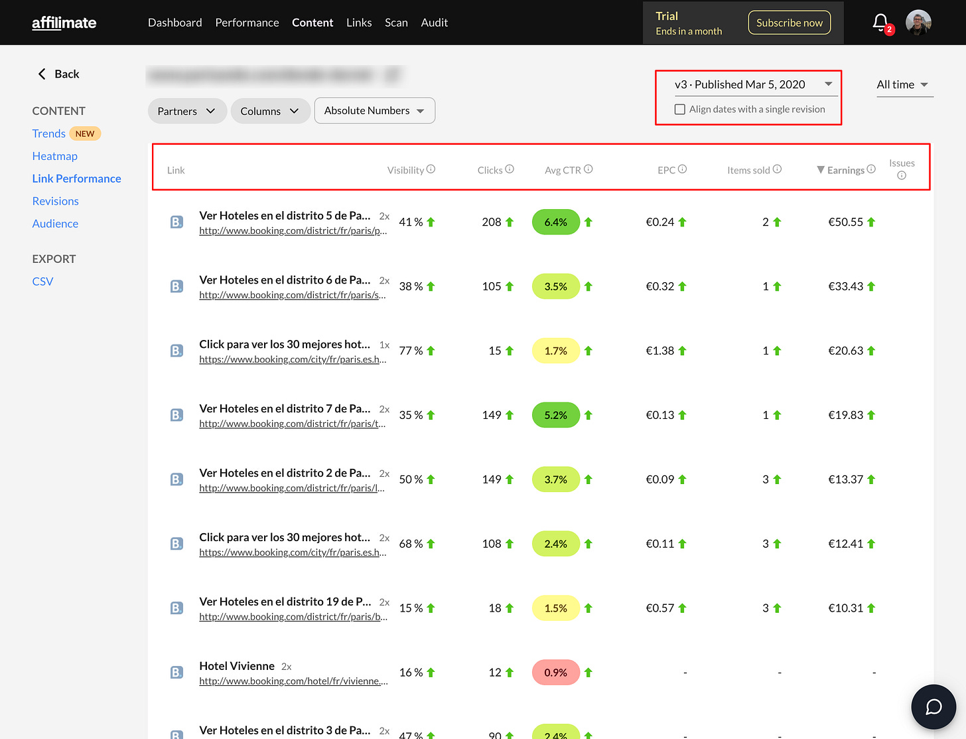Open the Columns dropdown
The height and width of the screenshot is (739, 966).
270,111
